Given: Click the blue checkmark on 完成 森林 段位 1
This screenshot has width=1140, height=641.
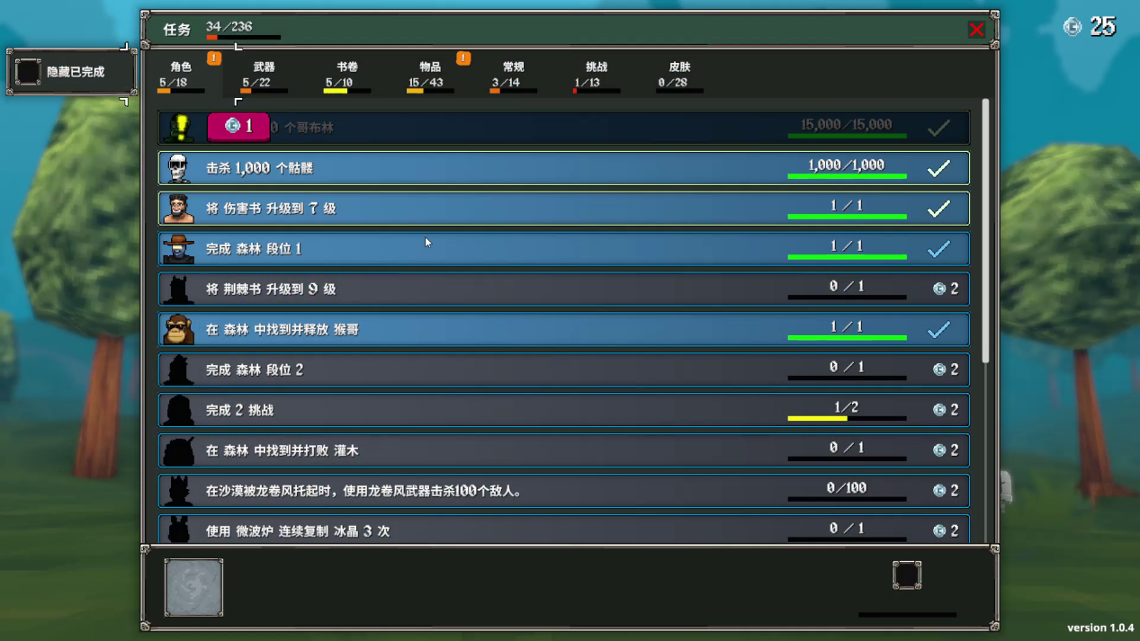Looking at the screenshot, I should pyautogui.click(x=938, y=249).
